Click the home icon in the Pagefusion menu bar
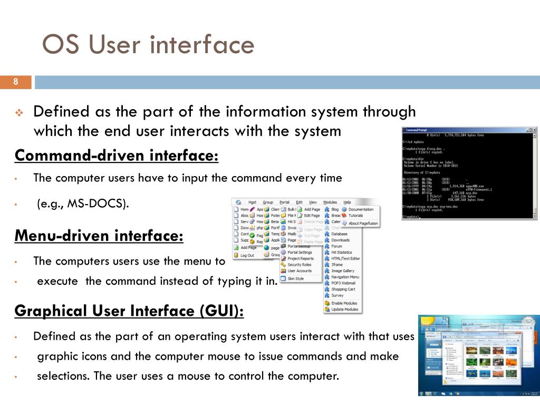Viewport: 540px width, 405px height. (x=238, y=202)
